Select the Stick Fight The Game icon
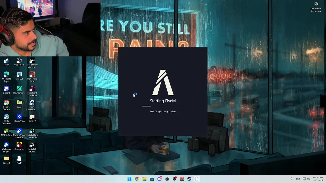Image resolution: width=326 pixels, height=183 pixels. (x=32, y=91)
